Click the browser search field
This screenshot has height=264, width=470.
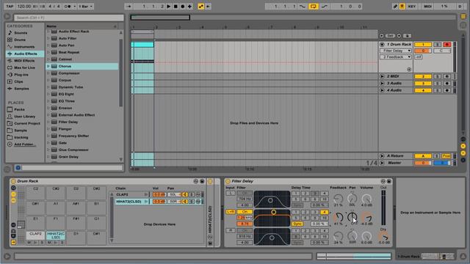point(69,18)
